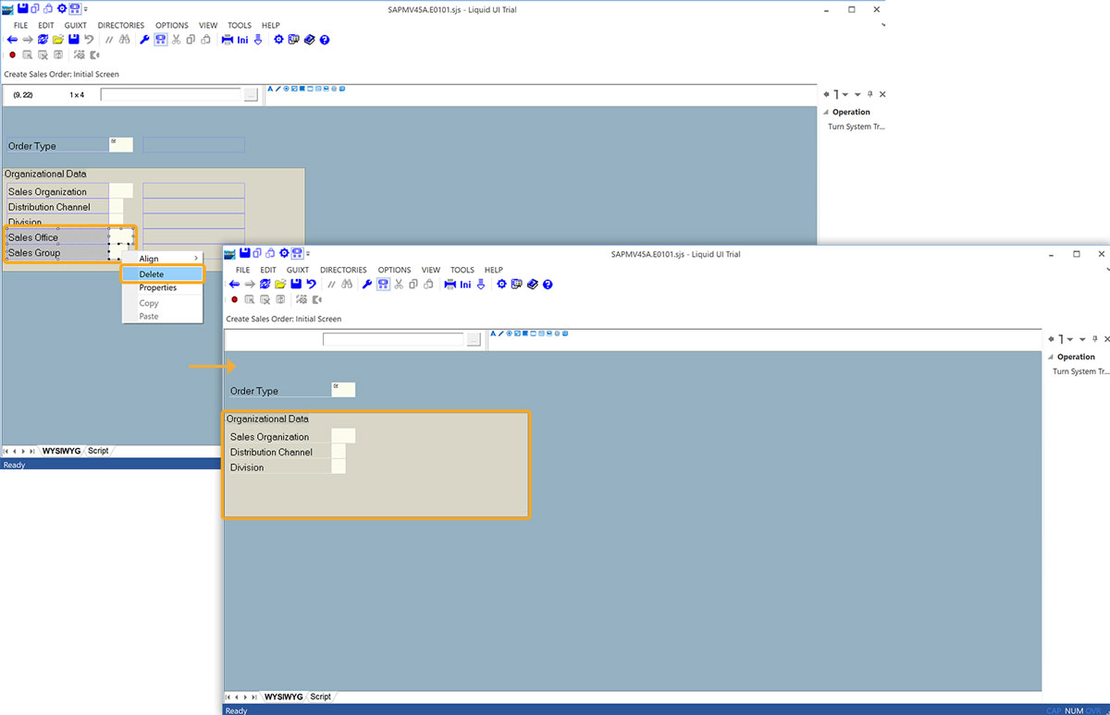Click the save disk icon in back window toolbar
This screenshot has width=1110, height=715.
(x=73, y=40)
